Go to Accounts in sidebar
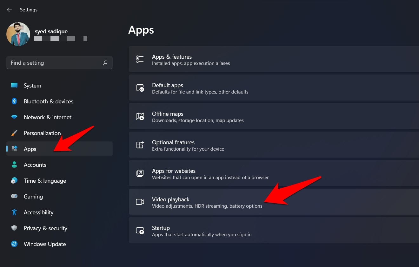419x267 pixels. click(x=35, y=165)
